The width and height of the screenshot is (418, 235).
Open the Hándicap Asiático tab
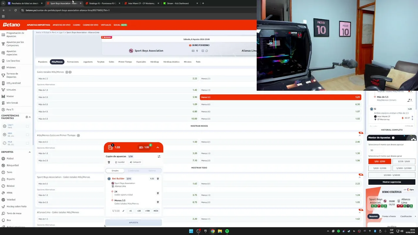pos(171,62)
